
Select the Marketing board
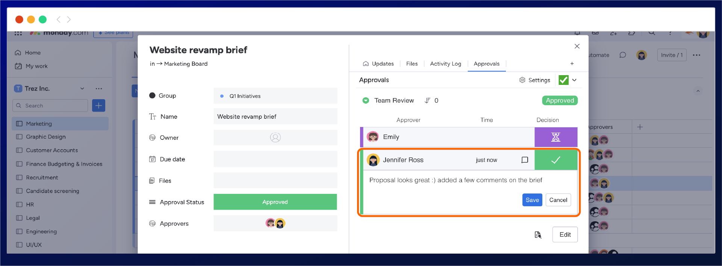[x=60, y=124]
